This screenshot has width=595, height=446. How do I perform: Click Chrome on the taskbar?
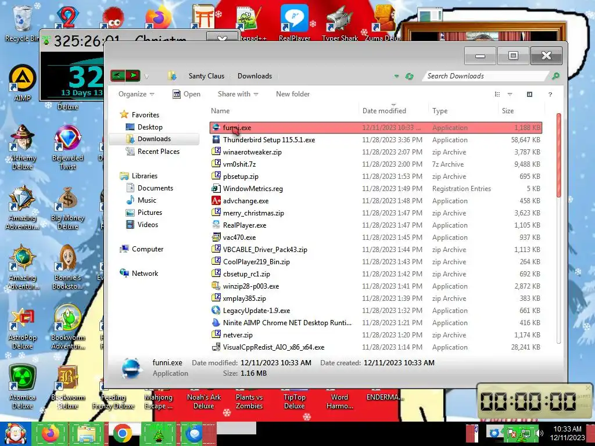(122, 434)
